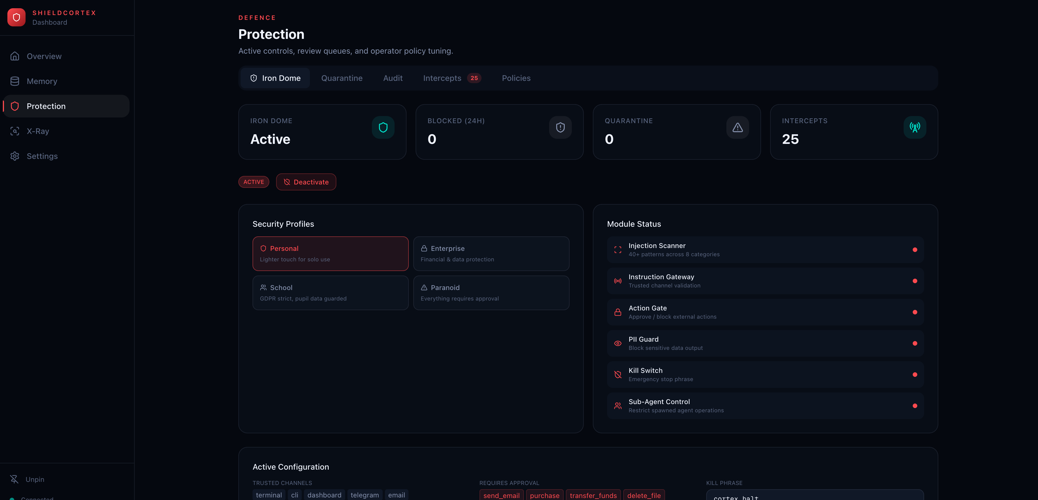The width and height of the screenshot is (1038, 500).
Task: Click the Protection shield icon in sidebar
Action: pos(15,106)
